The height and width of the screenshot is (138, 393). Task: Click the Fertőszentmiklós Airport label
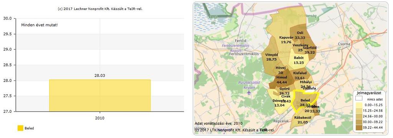(236, 48)
